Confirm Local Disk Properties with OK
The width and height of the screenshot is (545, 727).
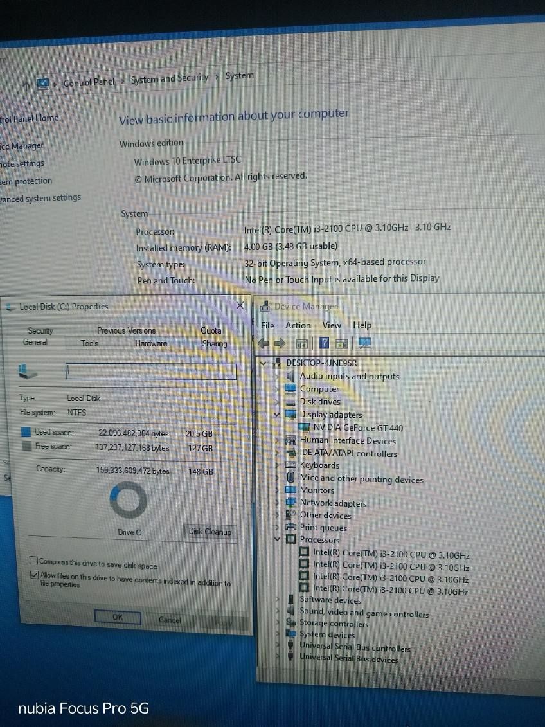point(118,617)
